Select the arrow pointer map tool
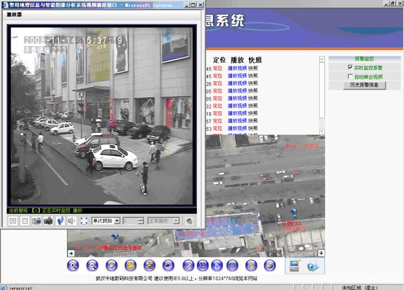404x290 pixels. point(217,265)
